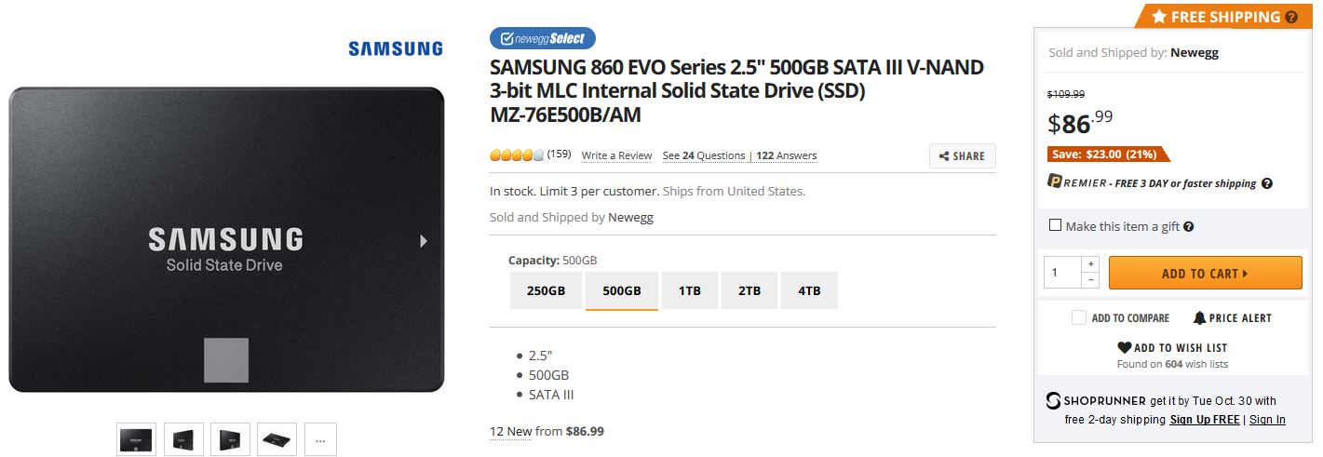This screenshot has height=457, width=1323.
Task: Click the Price Alert bell icon
Action: (1200, 318)
